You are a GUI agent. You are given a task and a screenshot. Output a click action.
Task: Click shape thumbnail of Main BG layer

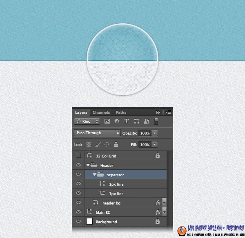tap(89, 212)
